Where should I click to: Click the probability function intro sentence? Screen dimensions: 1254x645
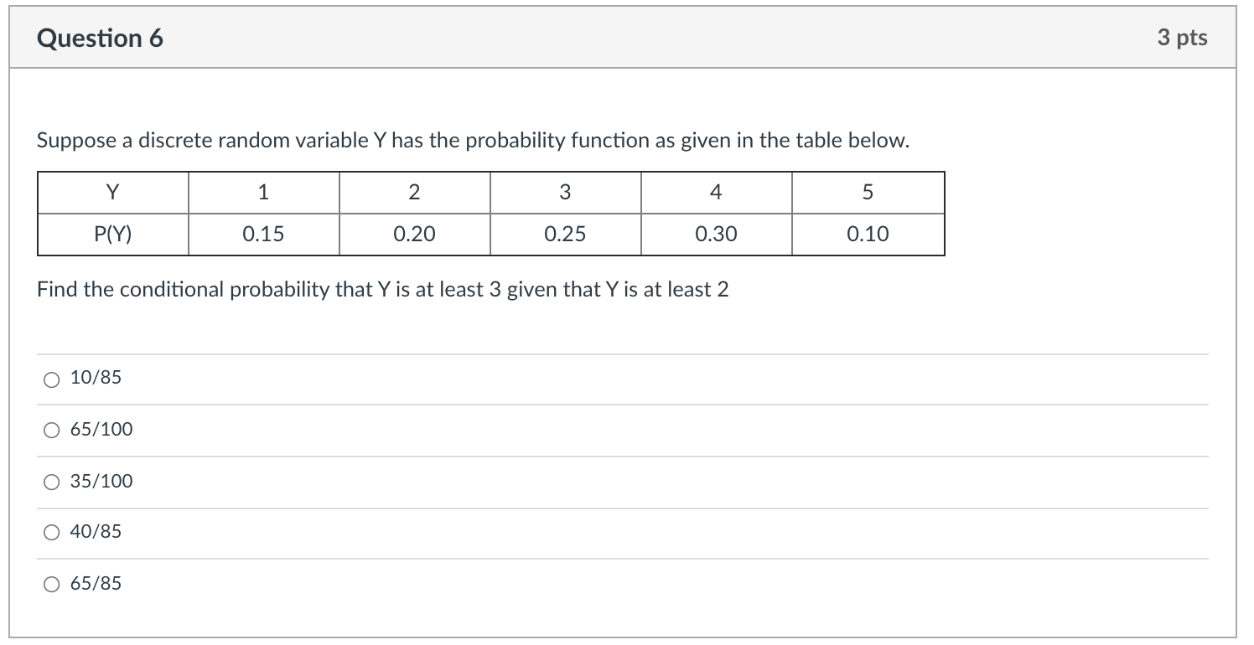(x=471, y=140)
